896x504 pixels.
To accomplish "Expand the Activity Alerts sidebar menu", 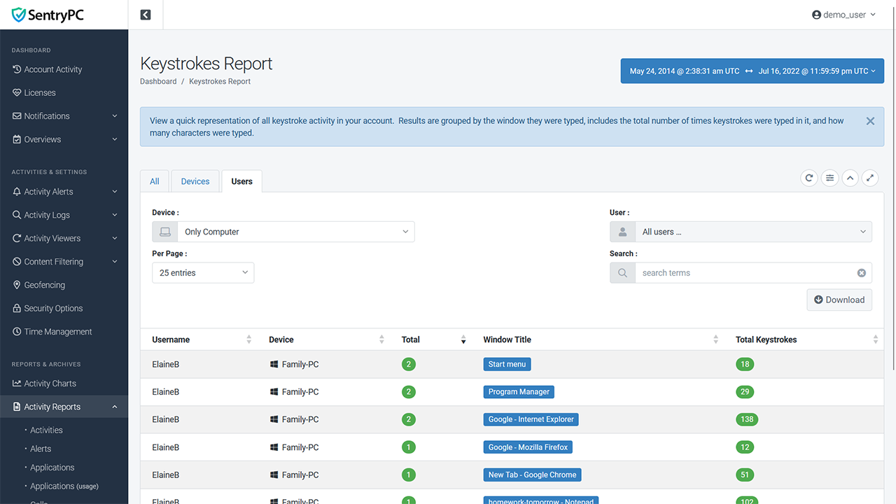I will tap(64, 192).
